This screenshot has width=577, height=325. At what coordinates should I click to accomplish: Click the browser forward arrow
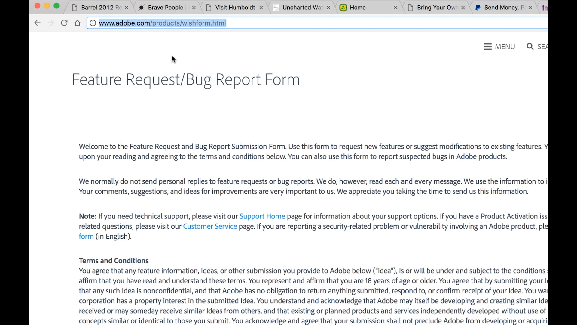click(x=50, y=23)
